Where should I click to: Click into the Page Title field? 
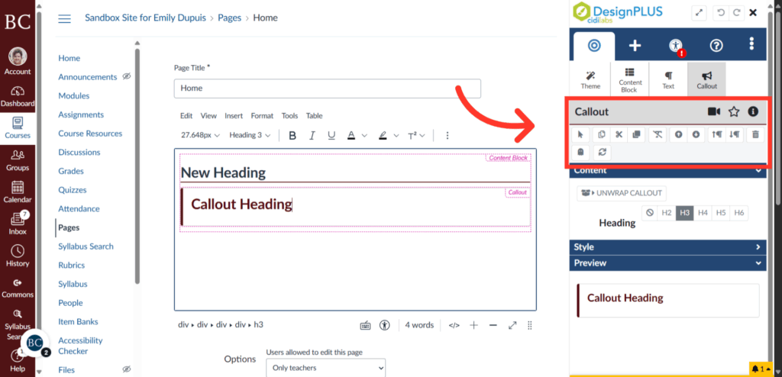coord(327,89)
